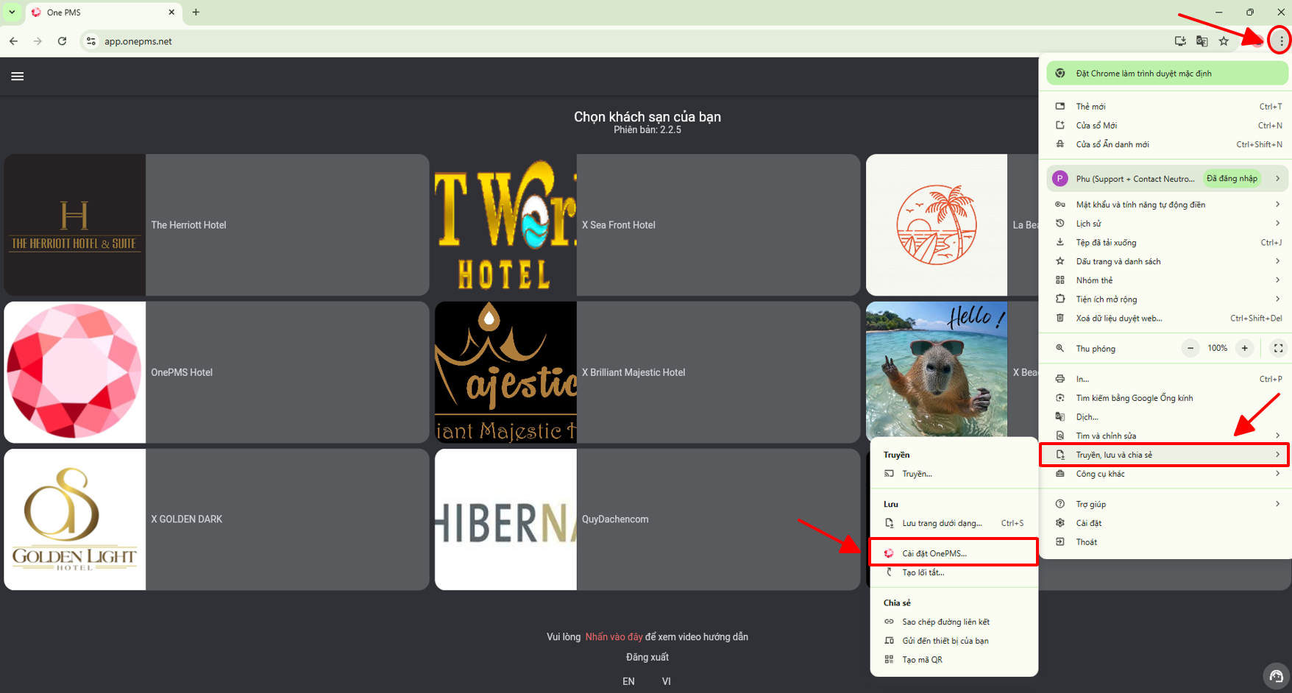Screen dimensions: 1292x693
Task: Select Cửa sổ Mới menu item
Action: coord(1168,126)
